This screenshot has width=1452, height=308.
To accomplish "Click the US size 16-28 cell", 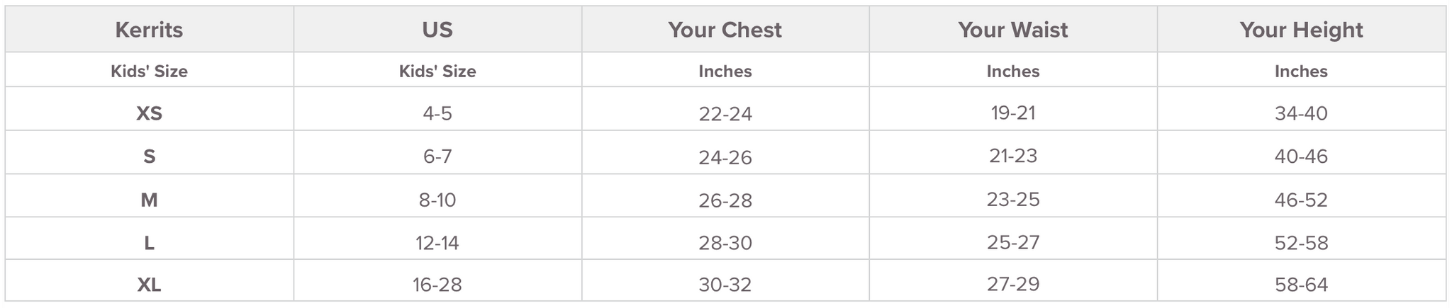I will coord(437,285).
